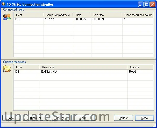
Task: Sort opened resources by Resource header
Action: click(x=83, y=67)
